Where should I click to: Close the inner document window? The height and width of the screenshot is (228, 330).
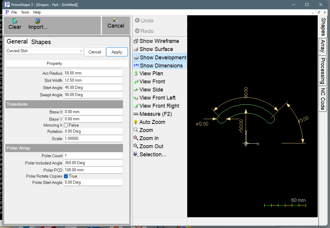click(x=325, y=12)
